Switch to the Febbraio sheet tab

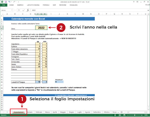coord(39,112)
